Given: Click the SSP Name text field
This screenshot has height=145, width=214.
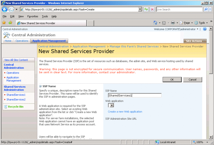Looking at the screenshot, I should tap(135, 95).
